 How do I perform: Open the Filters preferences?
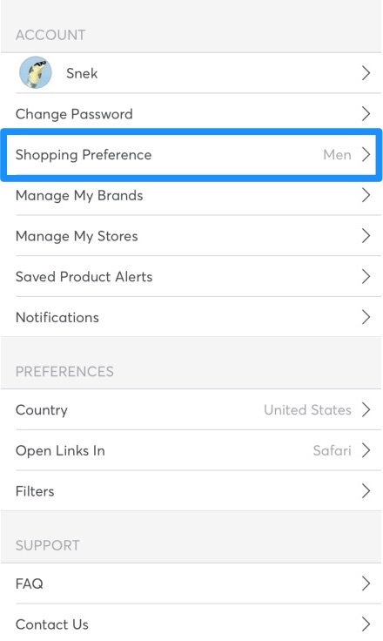point(191,491)
